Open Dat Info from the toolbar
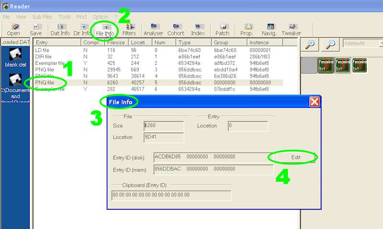Image resolution: width=383 pixels, height=229 pixels. tap(60, 30)
